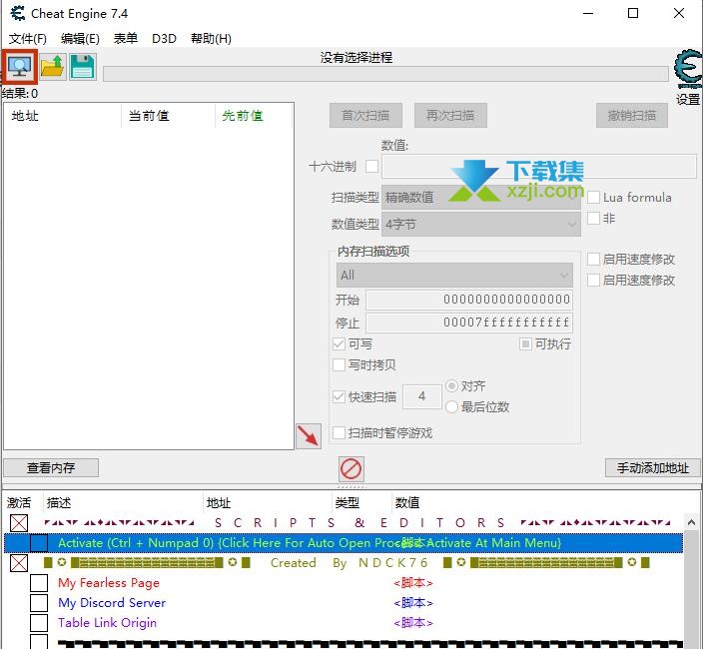
Task: Check the first 启用速度修改 checkbox
Action: coord(593,259)
